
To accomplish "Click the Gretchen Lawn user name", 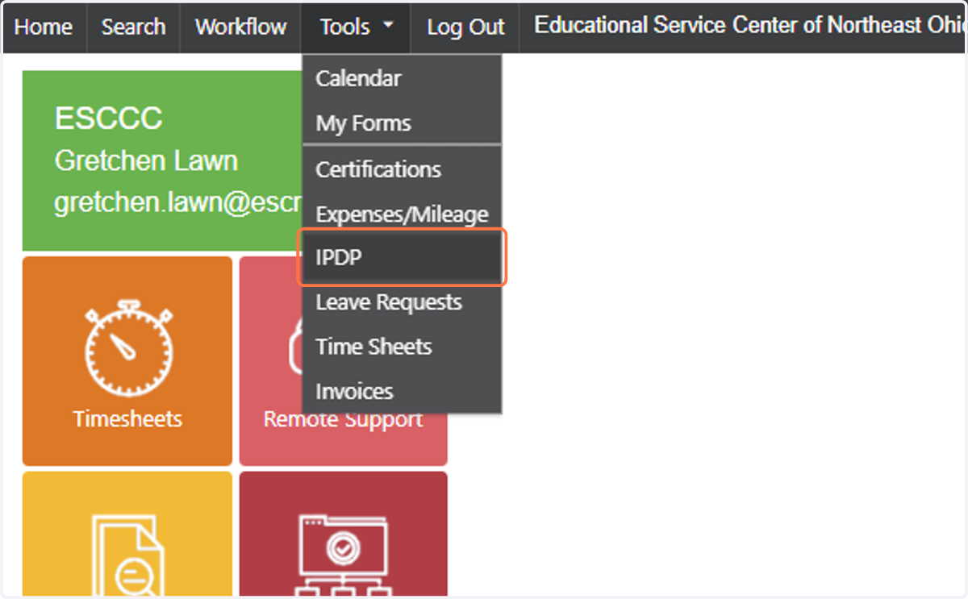I will (x=146, y=161).
